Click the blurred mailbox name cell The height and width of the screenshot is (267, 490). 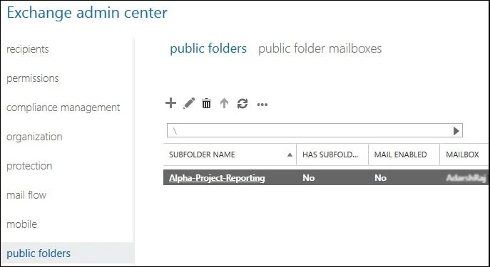(x=466, y=178)
